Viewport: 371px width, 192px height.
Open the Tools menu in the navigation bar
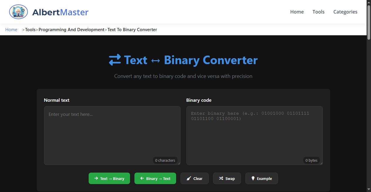318,12
